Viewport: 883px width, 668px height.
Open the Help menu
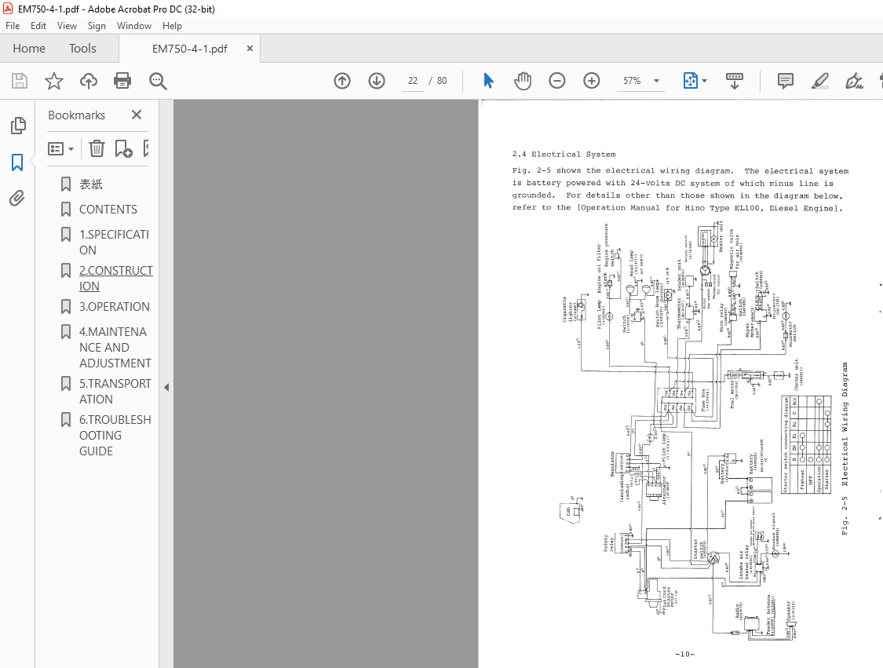pos(173,26)
